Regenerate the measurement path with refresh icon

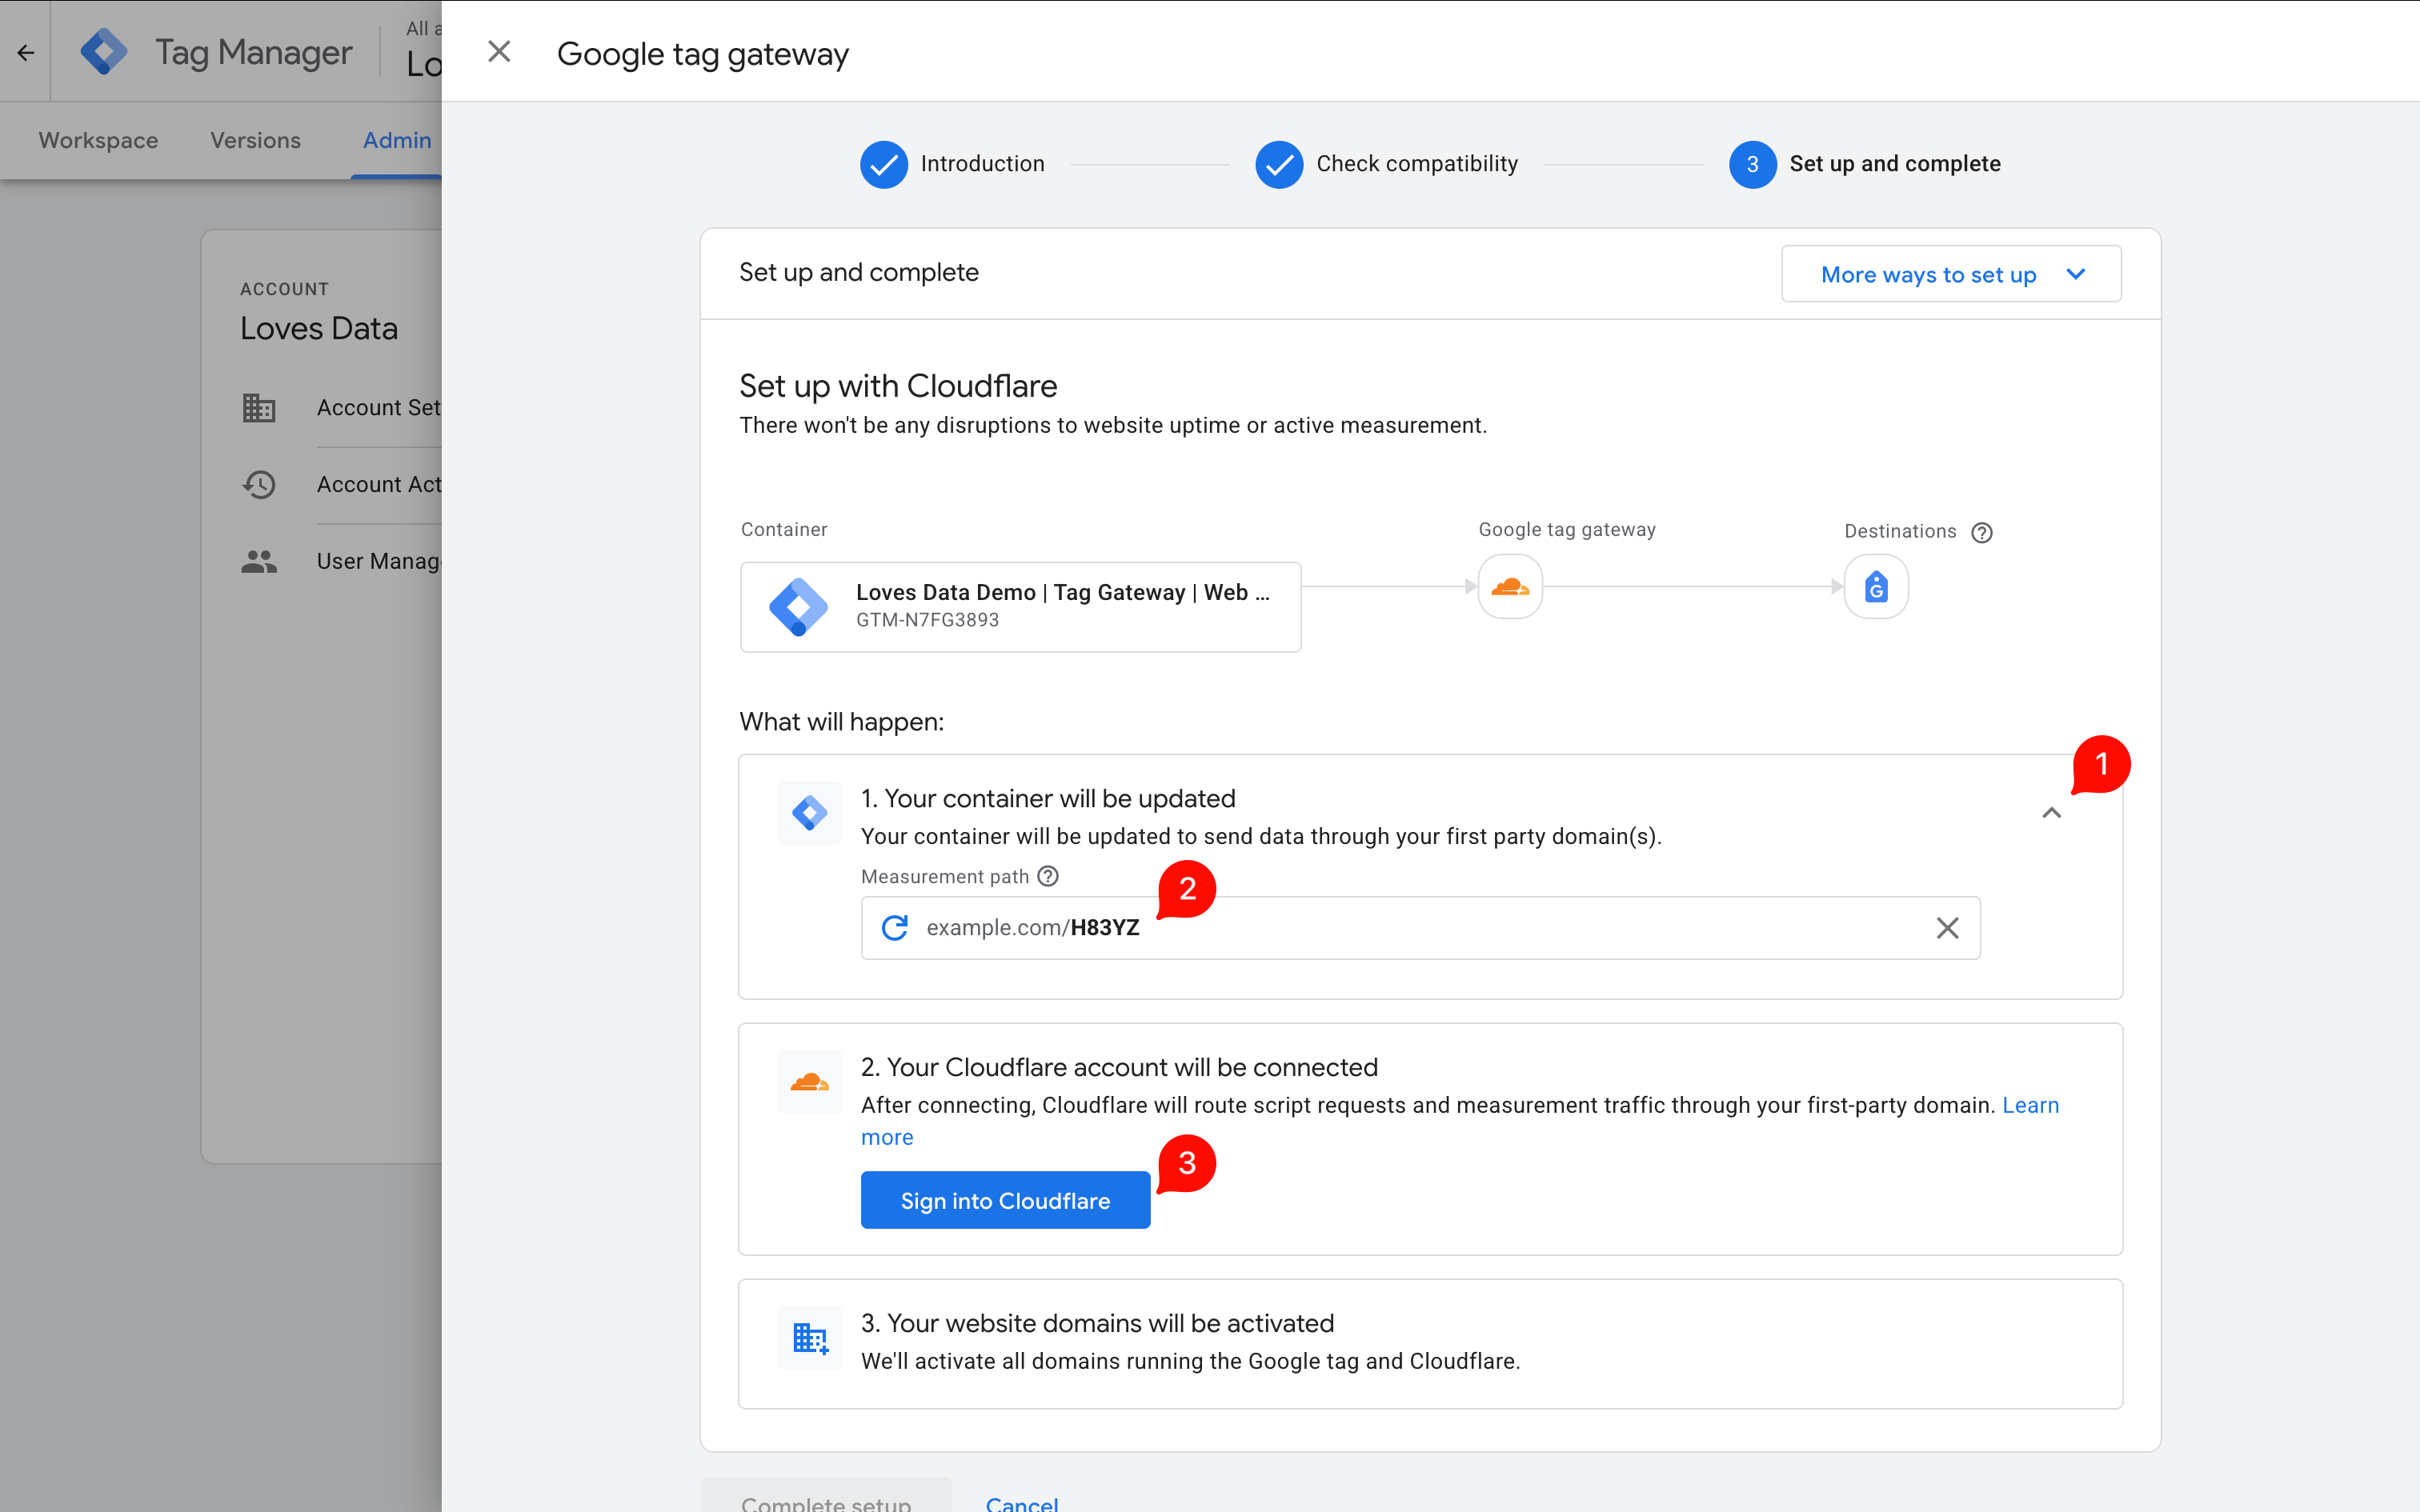(x=895, y=928)
